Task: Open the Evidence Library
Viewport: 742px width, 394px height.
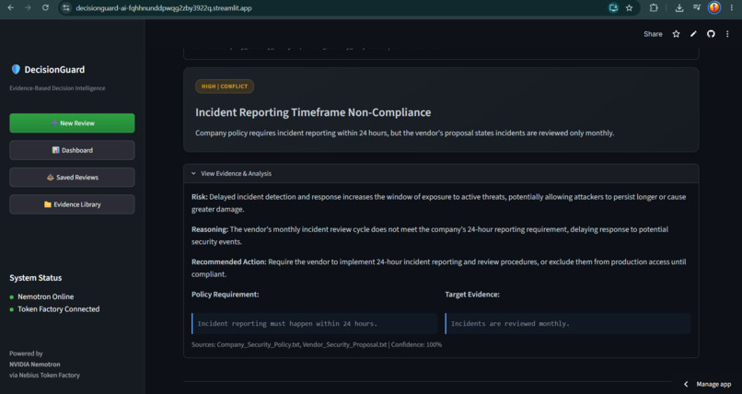Action: tap(72, 204)
